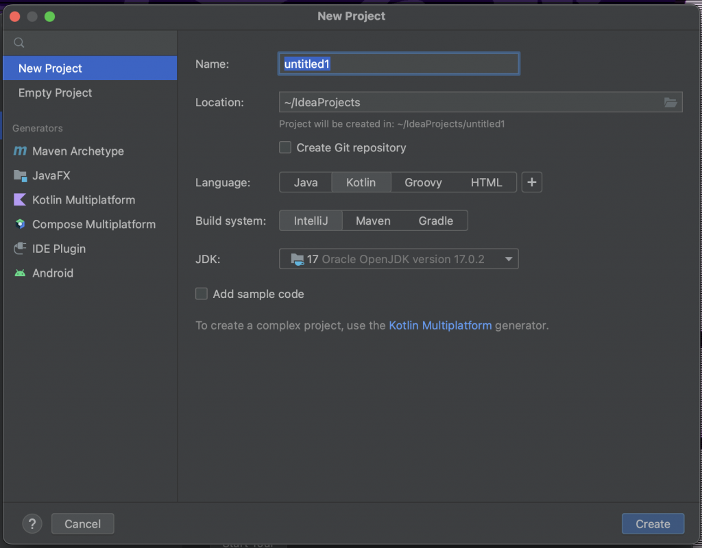Click the green window zoom button

tap(49, 16)
